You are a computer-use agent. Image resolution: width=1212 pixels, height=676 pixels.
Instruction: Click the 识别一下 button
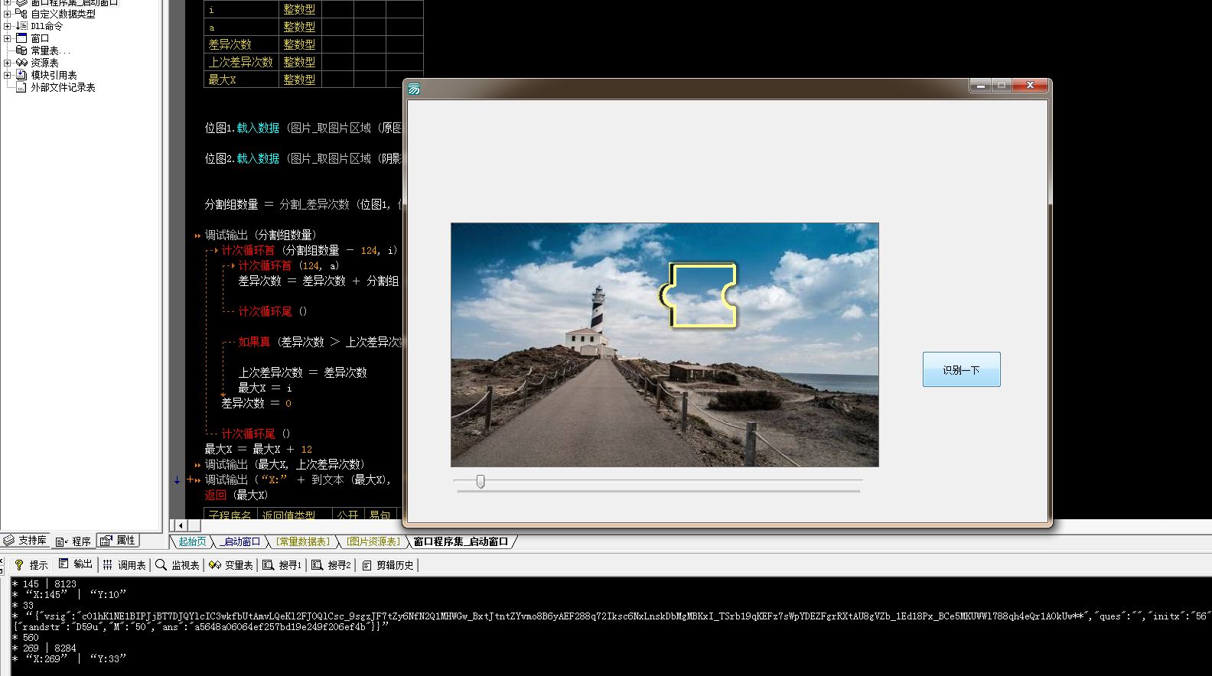[x=961, y=369]
